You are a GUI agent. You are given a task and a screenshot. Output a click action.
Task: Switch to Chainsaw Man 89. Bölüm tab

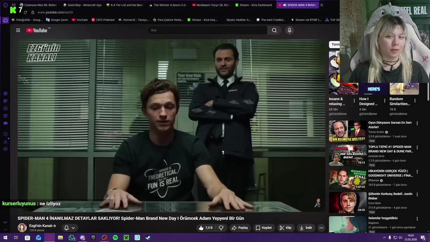[x=38, y=5]
